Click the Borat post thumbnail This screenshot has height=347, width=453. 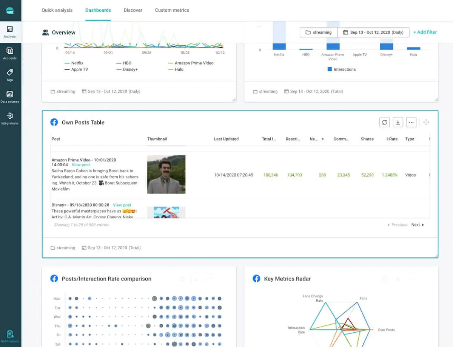tap(166, 174)
